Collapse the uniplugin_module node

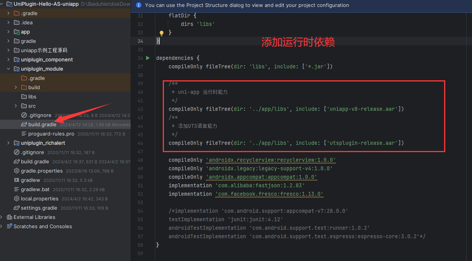pos(9,69)
